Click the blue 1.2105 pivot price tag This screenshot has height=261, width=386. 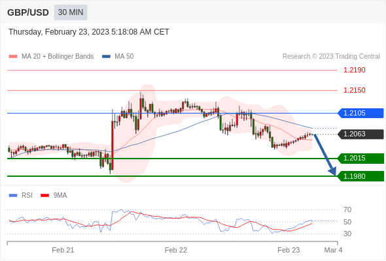pyautogui.click(x=360, y=113)
